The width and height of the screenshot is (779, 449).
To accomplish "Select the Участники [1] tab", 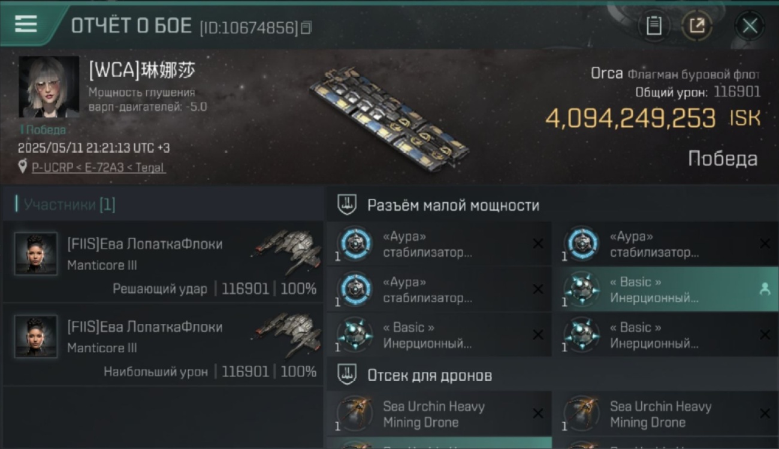I will 70,205.
